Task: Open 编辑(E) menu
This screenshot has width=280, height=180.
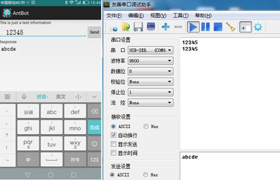Action: (136, 16)
